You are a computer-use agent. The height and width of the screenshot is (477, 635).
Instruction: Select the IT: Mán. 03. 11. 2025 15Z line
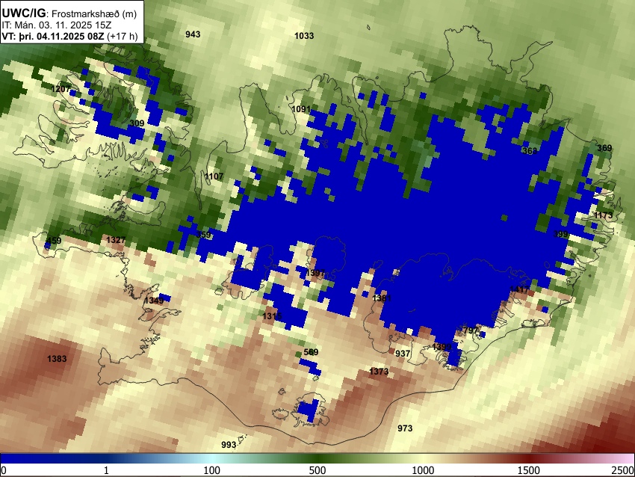click(x=57, y=25)
